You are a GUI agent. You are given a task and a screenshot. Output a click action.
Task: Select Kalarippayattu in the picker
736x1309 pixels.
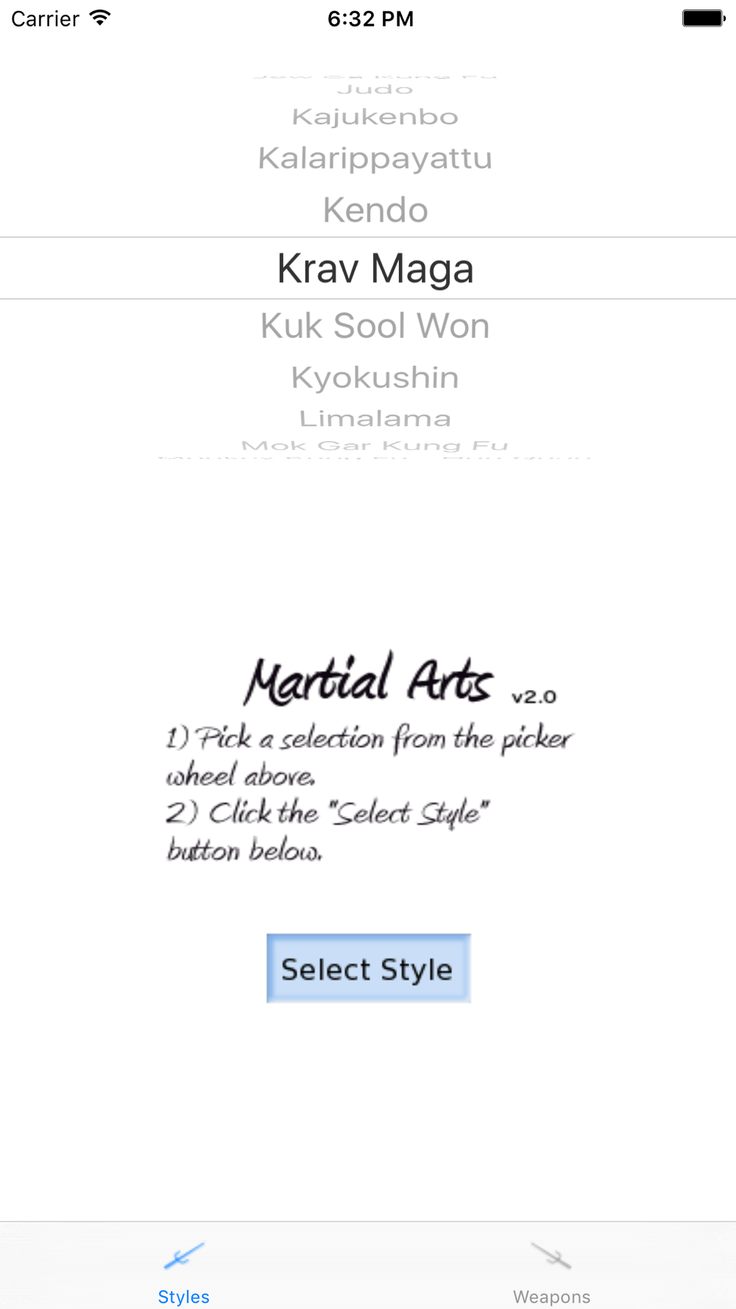(375, 158)
